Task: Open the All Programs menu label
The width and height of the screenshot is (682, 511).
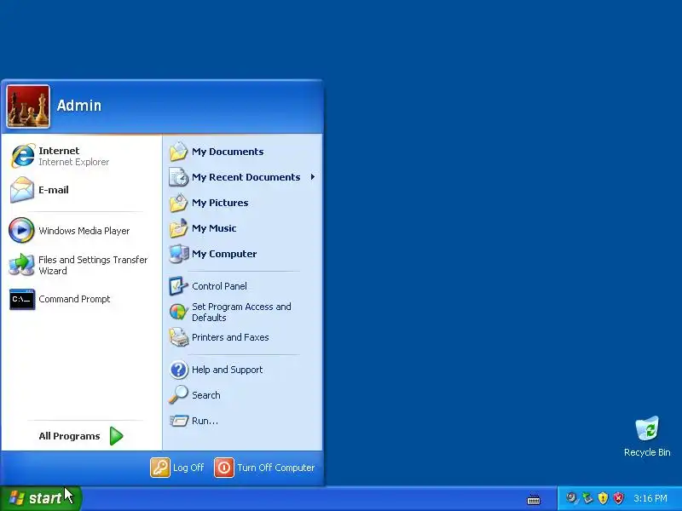Action: pos(69,436)
